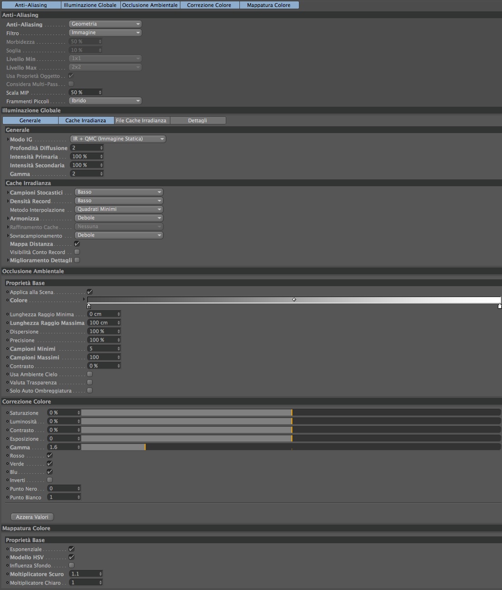This screenshot has width=502, height=590.
Task: Expand the Campioni Stocastici disclosure triangle
Action: (x=8, y=193)
